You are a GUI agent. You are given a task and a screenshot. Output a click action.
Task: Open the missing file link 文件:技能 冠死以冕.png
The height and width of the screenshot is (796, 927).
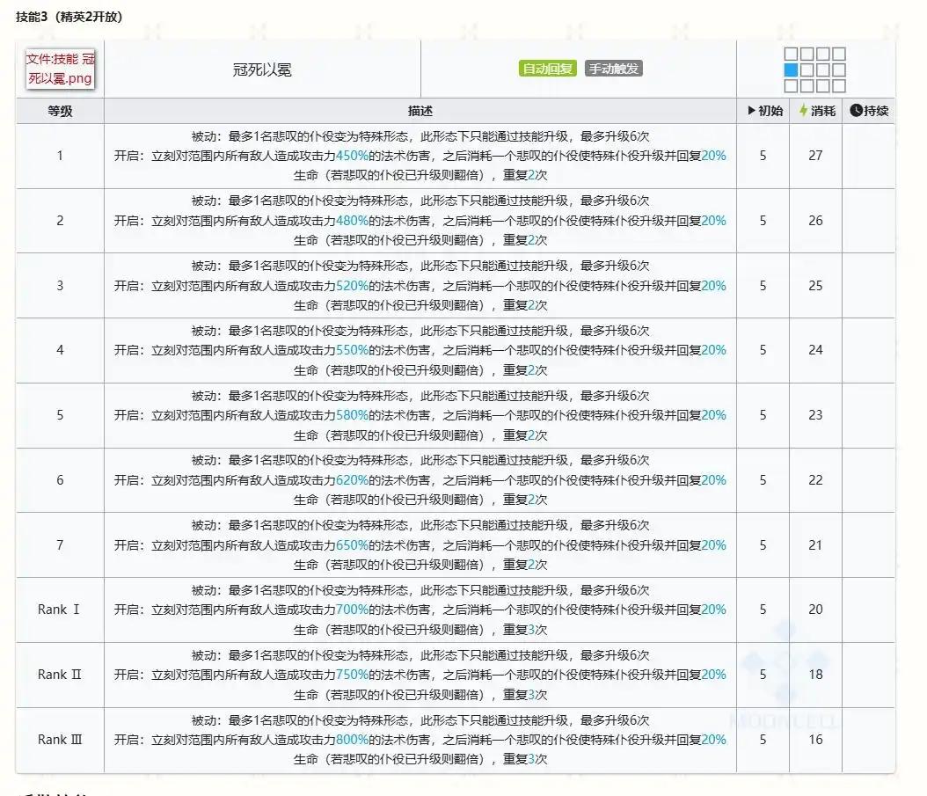tap(60, 69)
